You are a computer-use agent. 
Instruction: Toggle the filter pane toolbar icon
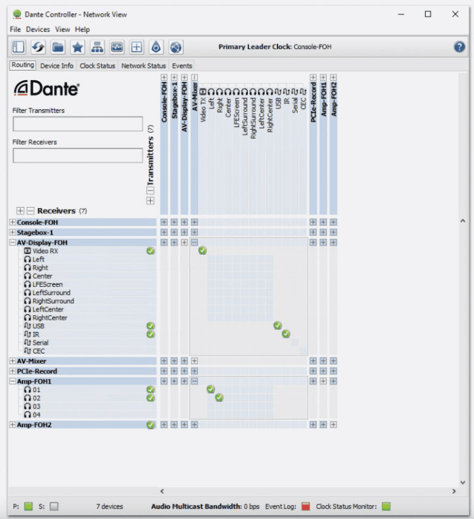pos(19,47)
